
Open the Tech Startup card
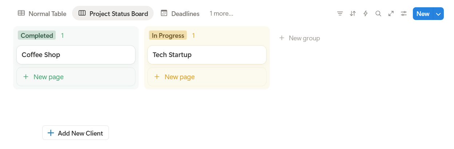207,55
